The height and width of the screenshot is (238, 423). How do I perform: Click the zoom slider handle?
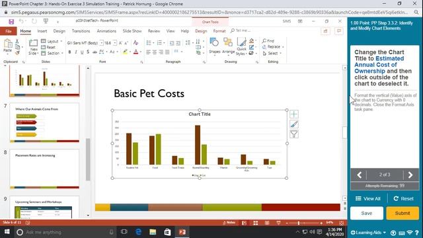298,223
